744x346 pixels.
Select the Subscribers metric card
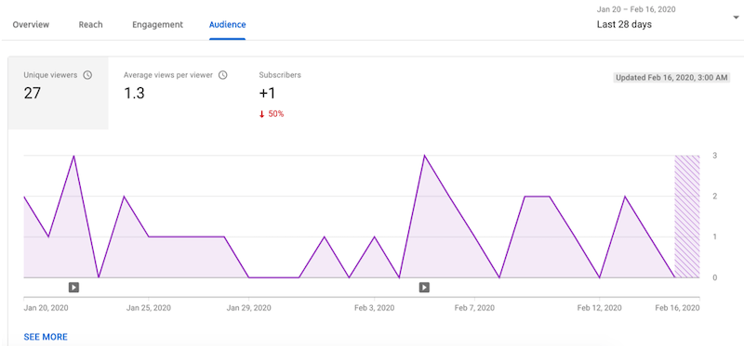280,94
